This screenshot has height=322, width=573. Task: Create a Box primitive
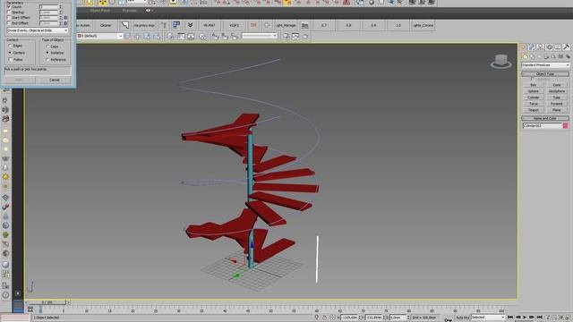tap(534, 85)
